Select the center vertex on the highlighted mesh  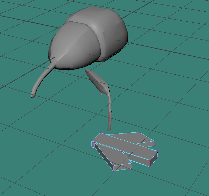[121, 151]
